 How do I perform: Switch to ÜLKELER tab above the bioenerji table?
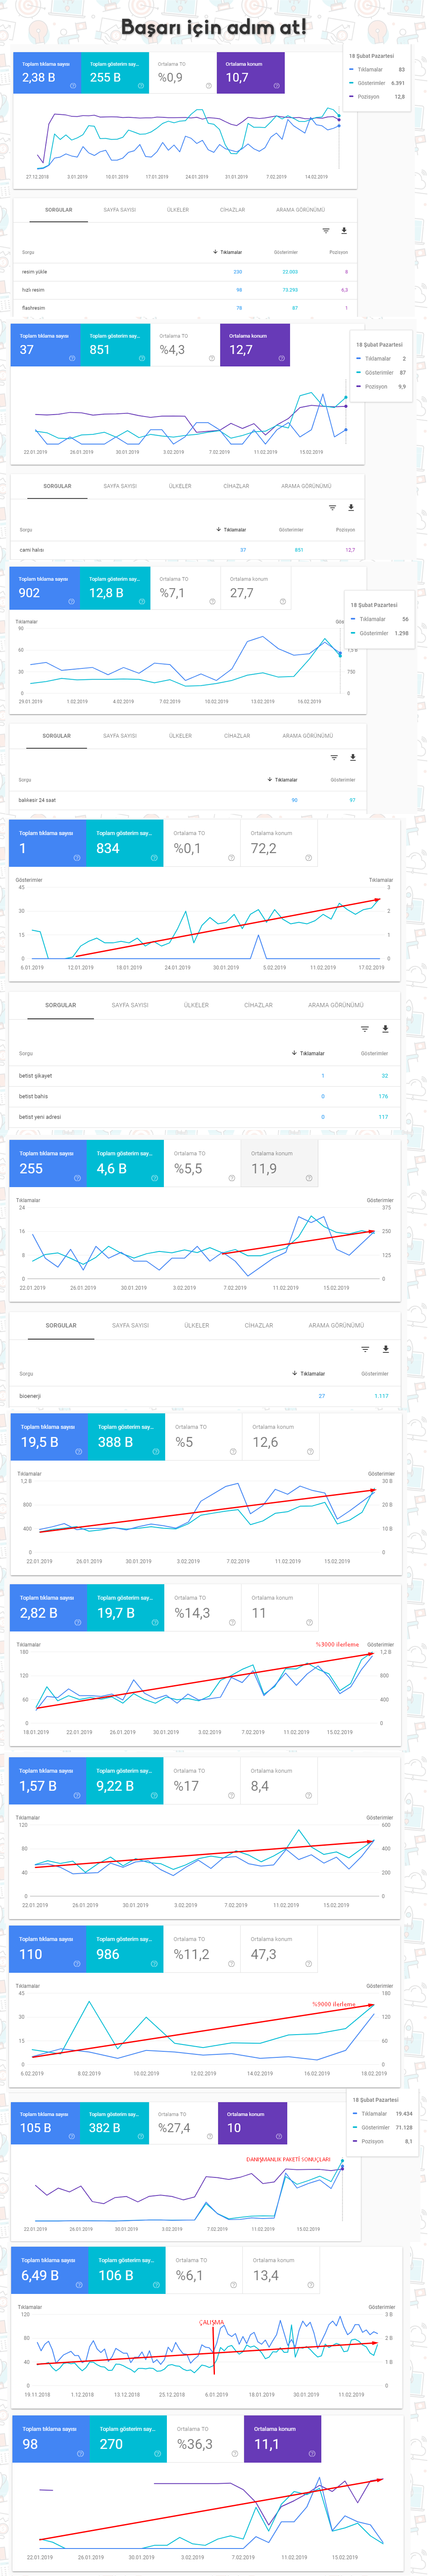(197, 1325)
